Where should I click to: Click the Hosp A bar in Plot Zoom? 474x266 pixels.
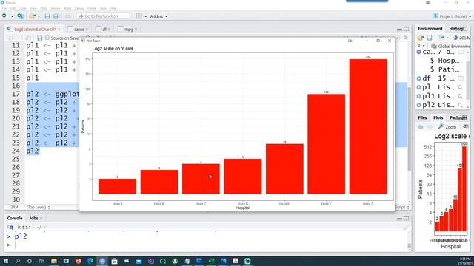click(x=117, y=186)
